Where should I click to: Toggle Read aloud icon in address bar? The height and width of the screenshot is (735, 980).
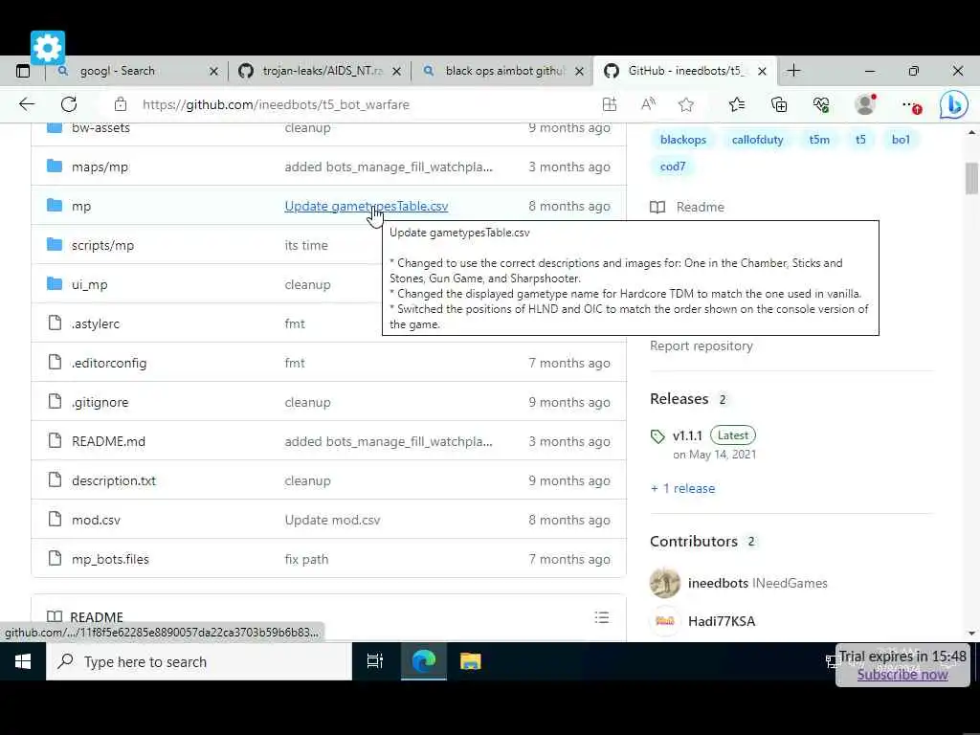coord(648,104)
